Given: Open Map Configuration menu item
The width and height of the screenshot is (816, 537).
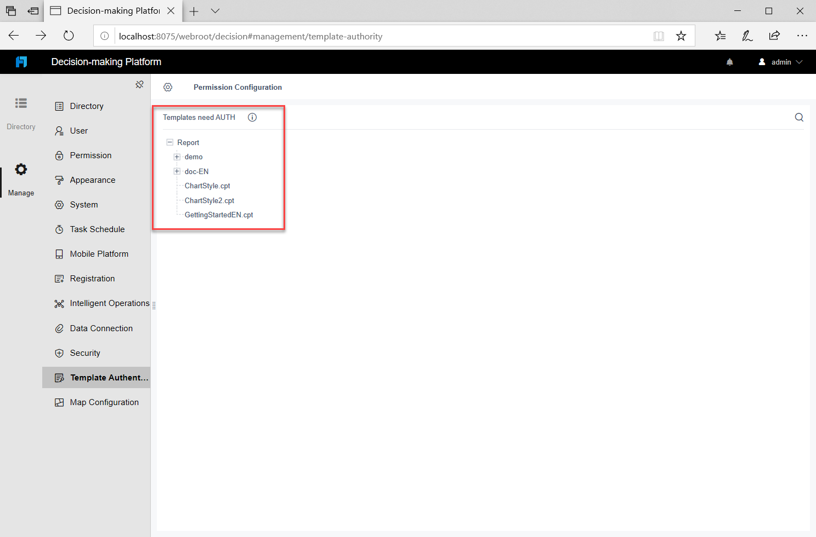Looking at the screenshot, I should [96, 402].
